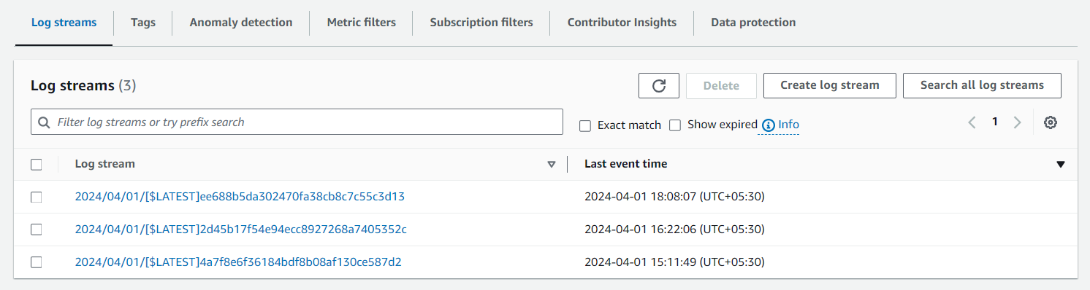Open the Anomaly detection tab
Image resolution: width=1090 pixels, height=290 pixels.
[241, 23]
